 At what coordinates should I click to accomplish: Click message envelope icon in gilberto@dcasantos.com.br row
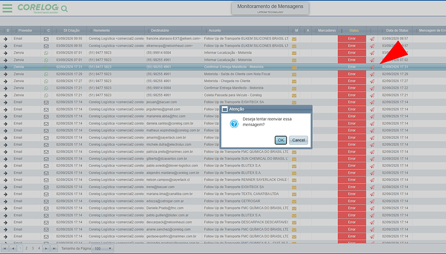click(294, 159)
